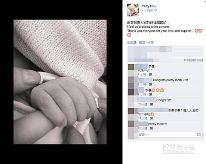The height and width of the screenshot is (164, 206).
Task: Open the 9小時前 post timestamp
Action: tap(147, 10)
